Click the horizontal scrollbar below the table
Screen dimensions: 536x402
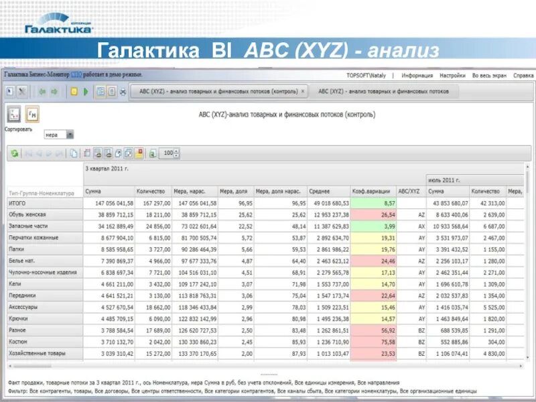click(x=265, y=366)
